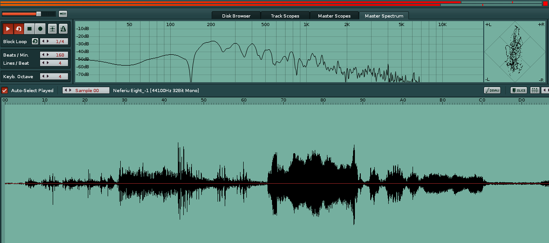Increase Block Loop size with its right arrow

tap(47, 41)
